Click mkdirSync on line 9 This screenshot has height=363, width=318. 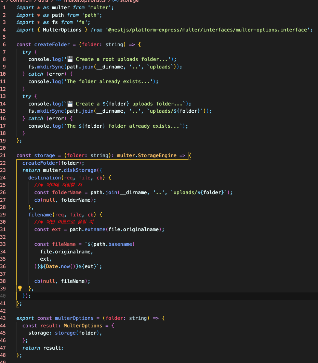(x=50, y=67)
